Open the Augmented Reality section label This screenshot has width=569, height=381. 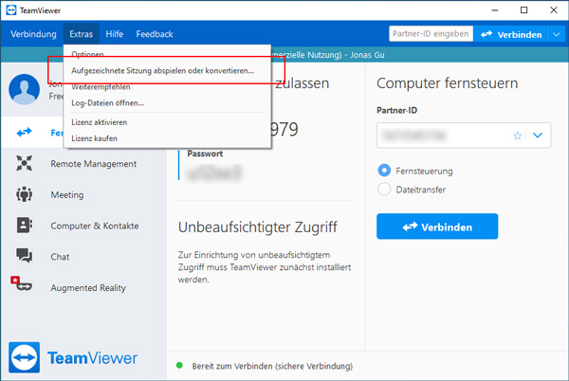(88, 288)
